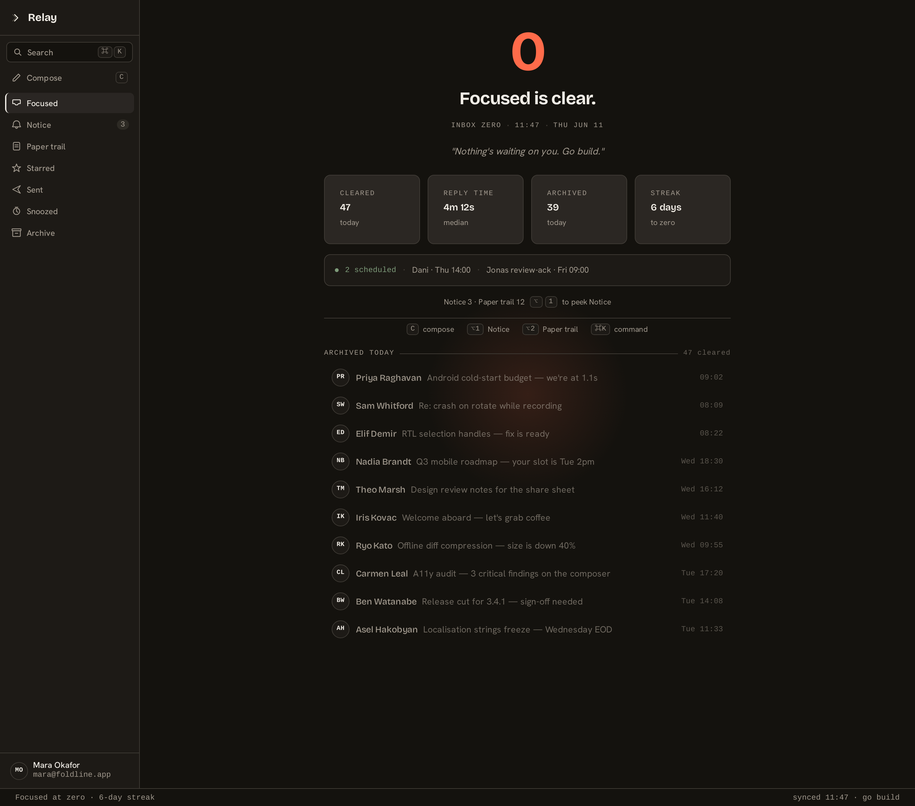
Task: Open scheduled item Jonas review-ack · Fri 09:00
Action: (x=537, y=270)
